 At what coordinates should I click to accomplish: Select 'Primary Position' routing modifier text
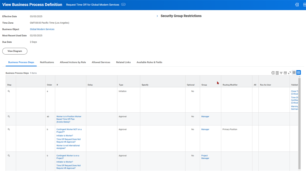(230, 129)
